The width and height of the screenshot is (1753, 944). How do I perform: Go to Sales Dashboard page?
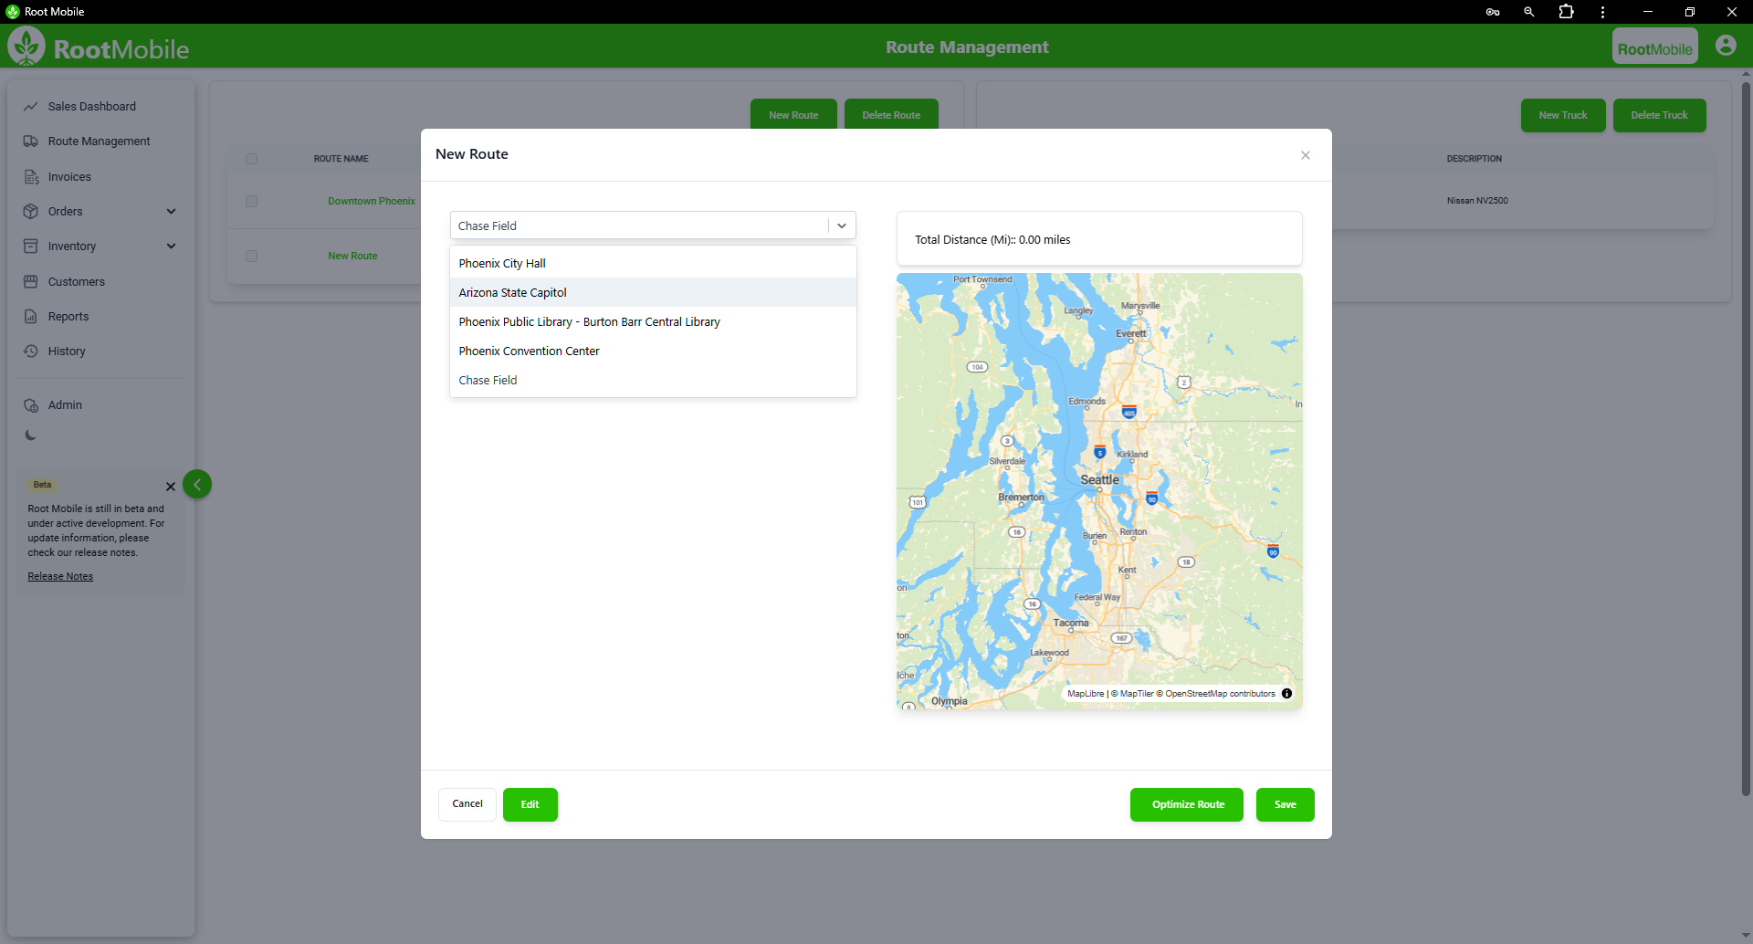[x=91, y=107]
